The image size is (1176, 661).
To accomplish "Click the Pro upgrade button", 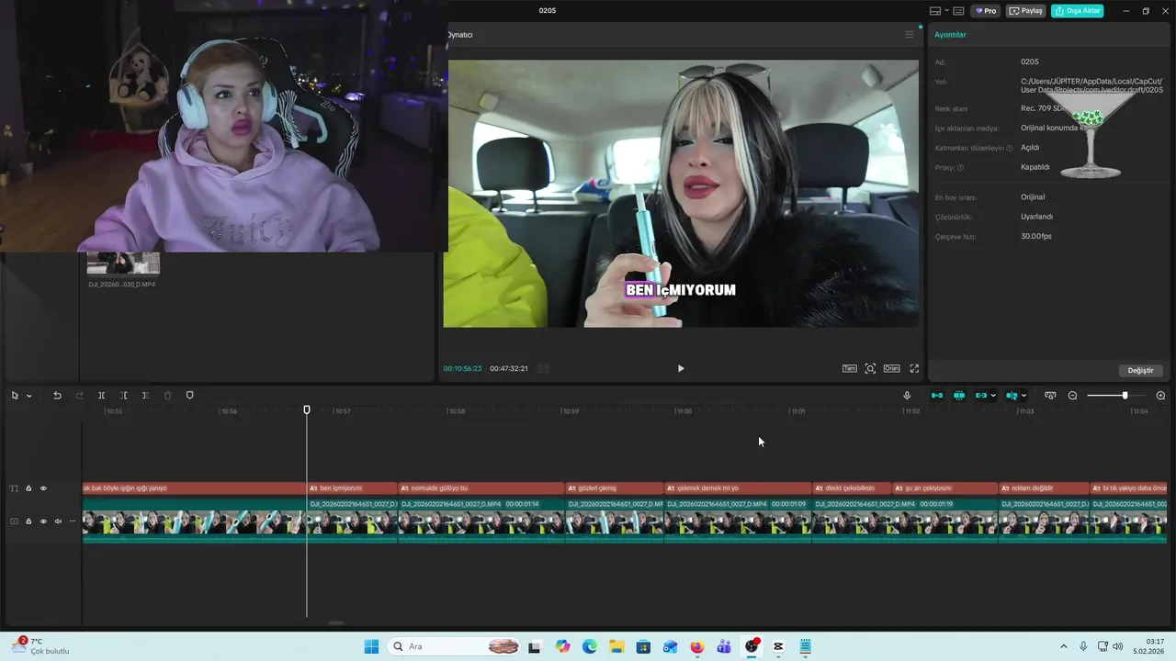I will click(987, 11).
